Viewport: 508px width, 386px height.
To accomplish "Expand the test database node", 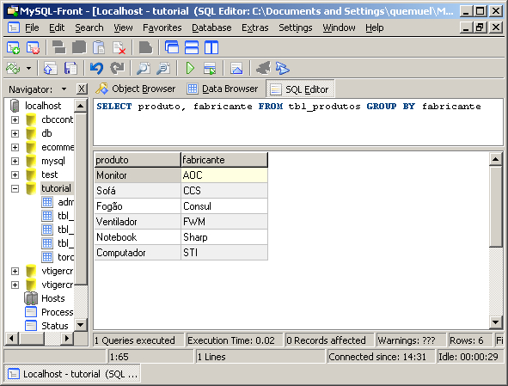I will point(15,175).
